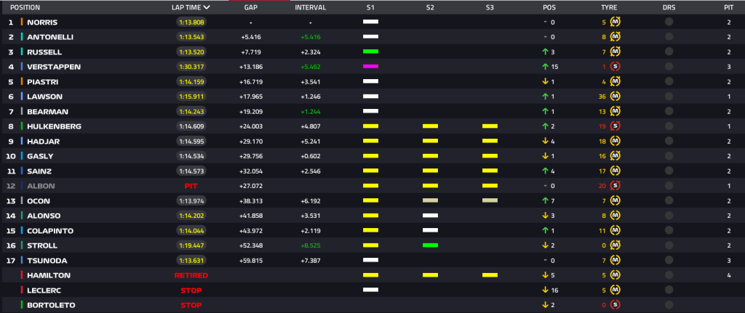This screenshot has height=313, width=745.
Task: Click the DRS column header
Action: click(x=669, y=7)
